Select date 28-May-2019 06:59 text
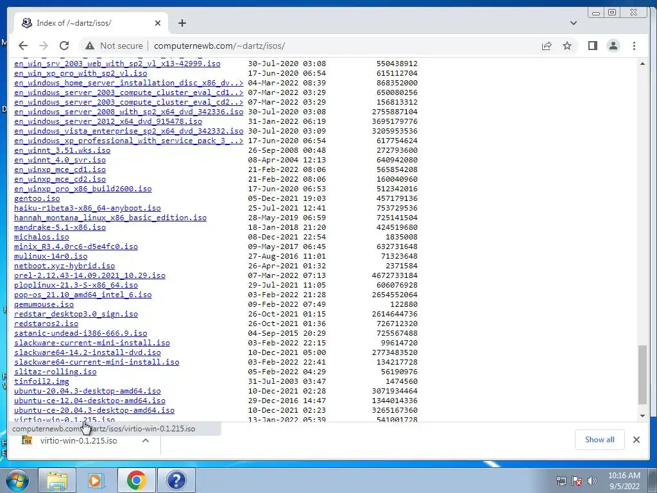 pos(287,218)
